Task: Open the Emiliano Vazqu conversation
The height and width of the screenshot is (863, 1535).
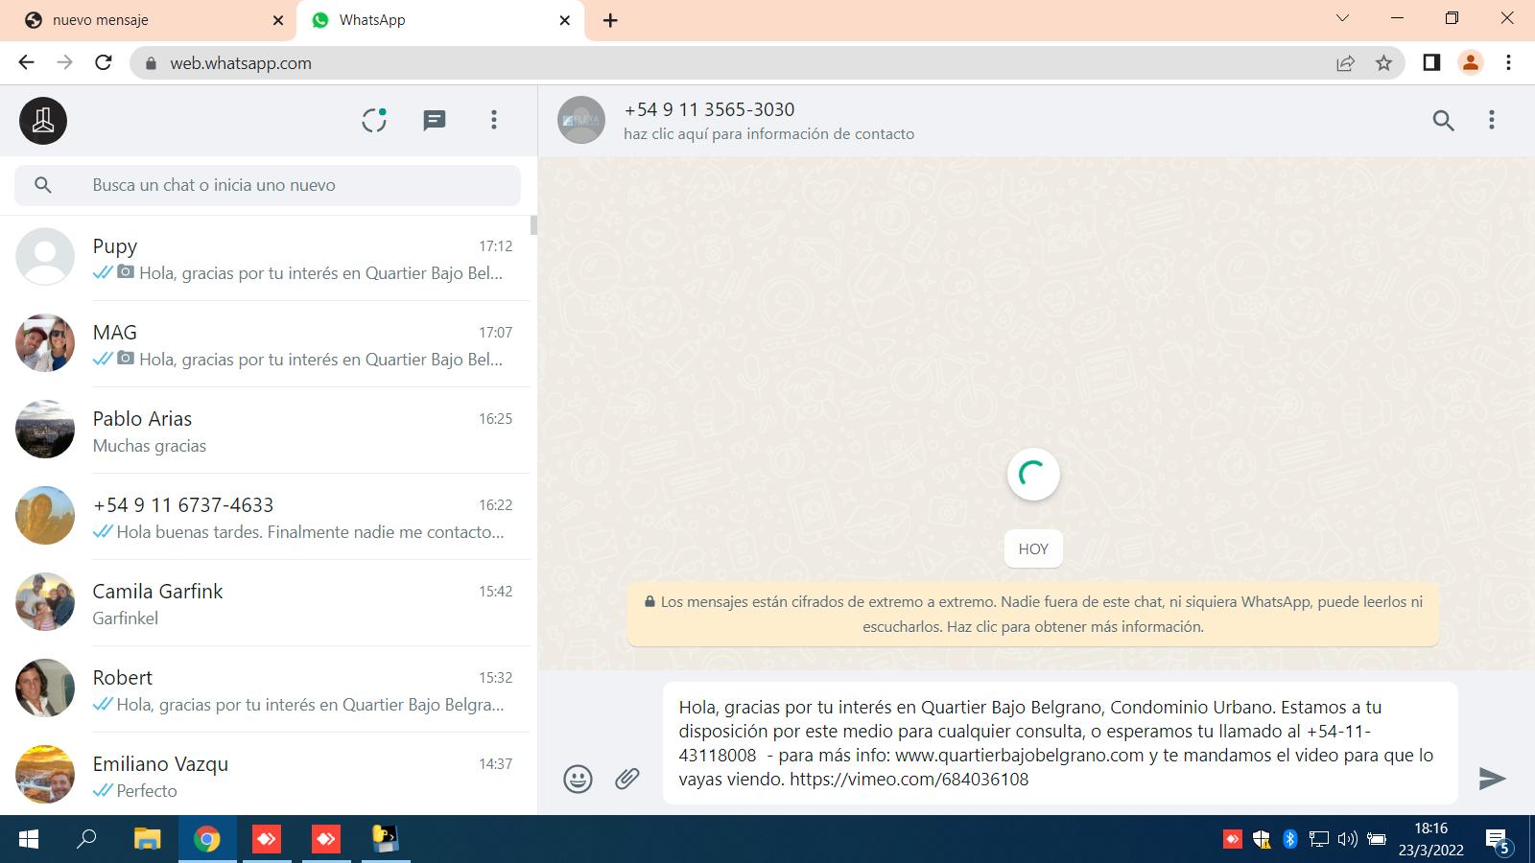Action: tap(265, 774)
